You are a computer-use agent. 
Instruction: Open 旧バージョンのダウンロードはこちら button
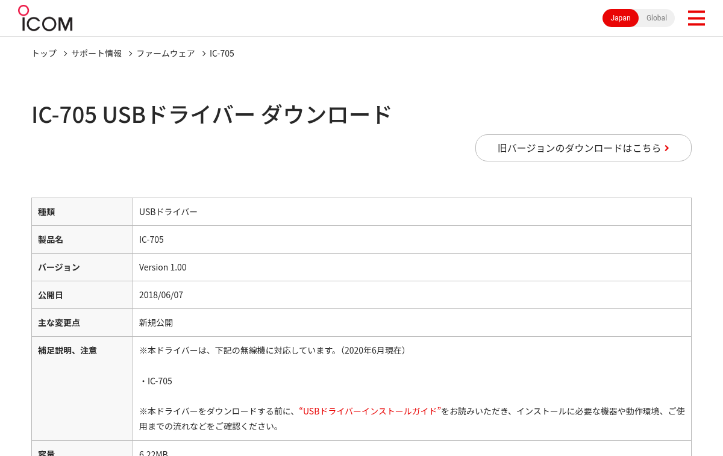pyautogui.click(x=583, y=148)
